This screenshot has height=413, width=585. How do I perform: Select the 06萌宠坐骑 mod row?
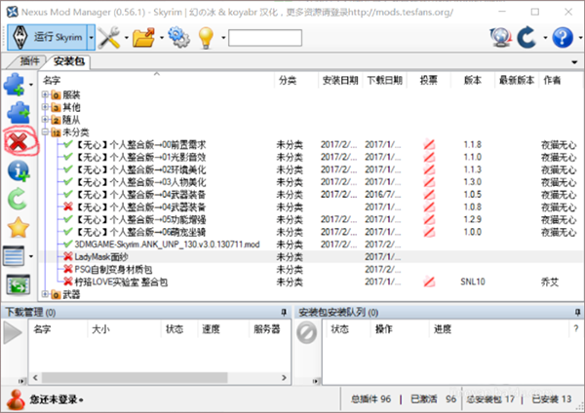tap(311, 232)
